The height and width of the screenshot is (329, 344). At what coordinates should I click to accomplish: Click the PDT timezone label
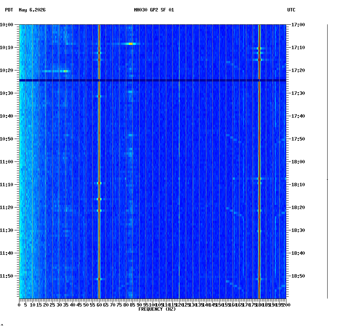pos(9,10)
